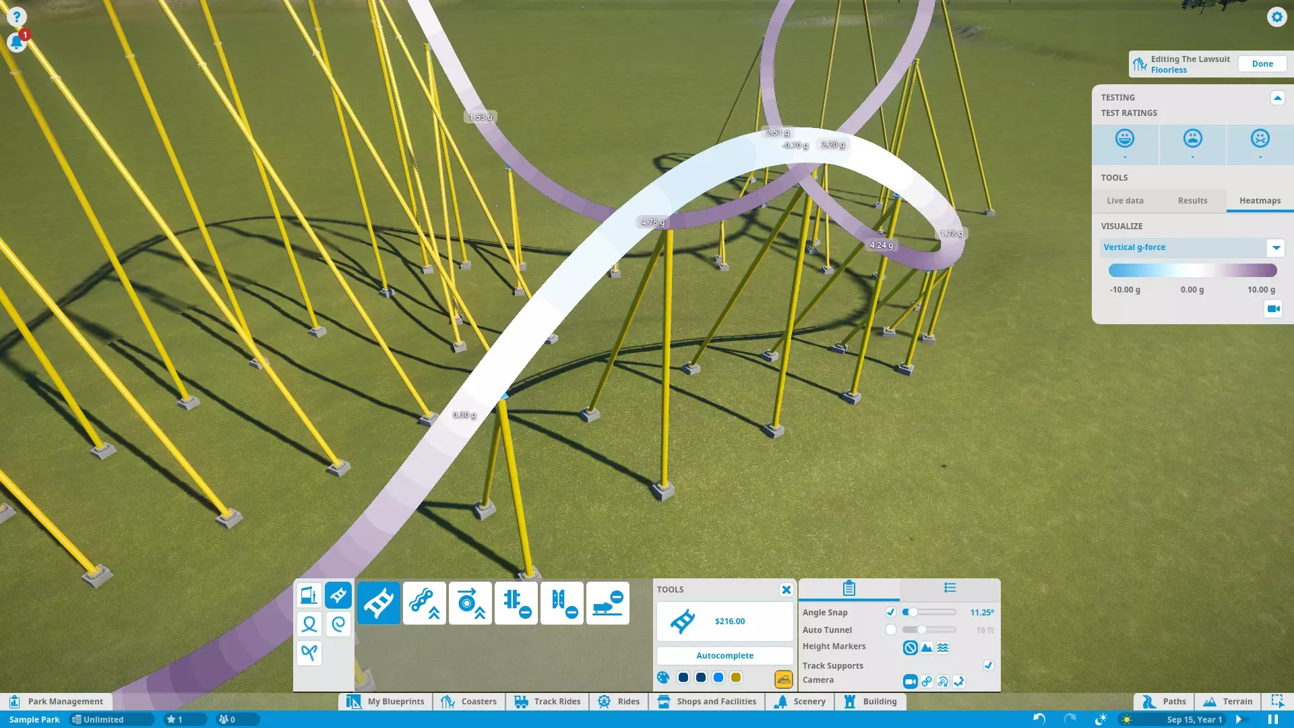The image size is (1294, 728).
Task: Open the Vertical g-force dropdown
Action: (1276, 247)
